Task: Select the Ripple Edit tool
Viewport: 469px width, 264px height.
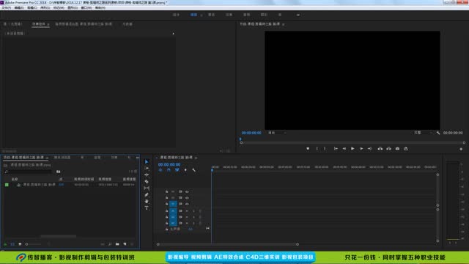Action: click(147, 175)
